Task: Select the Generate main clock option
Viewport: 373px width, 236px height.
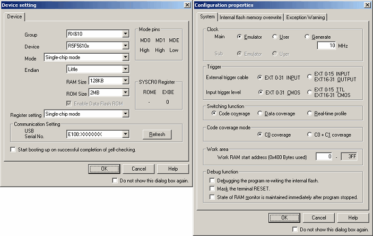Action: coord(308,37)
